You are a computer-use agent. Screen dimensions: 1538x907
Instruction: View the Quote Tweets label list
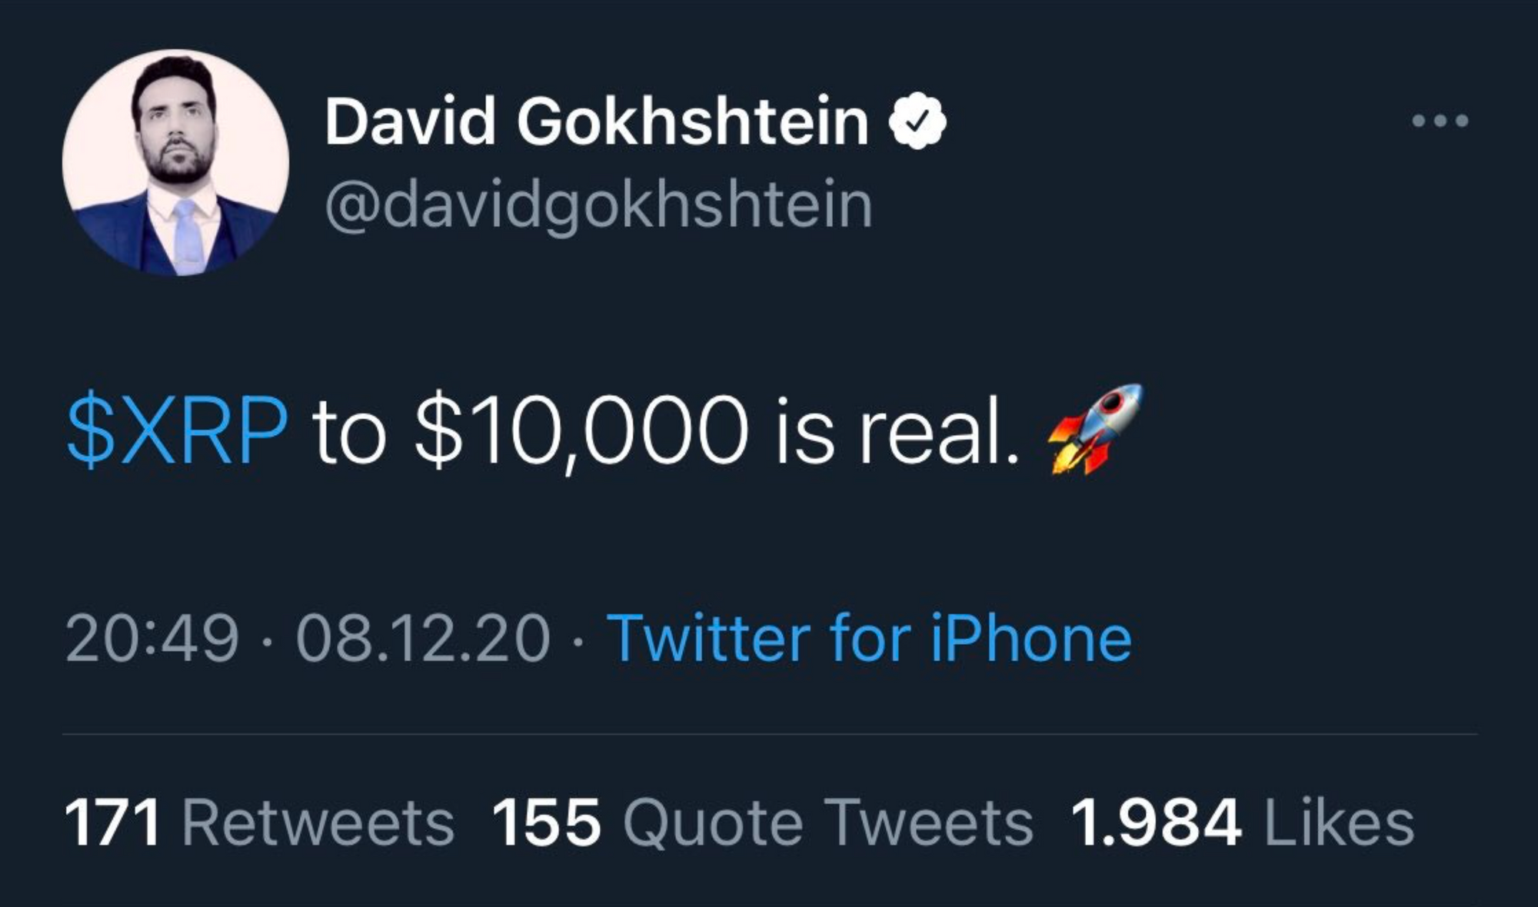click(827, 824)
